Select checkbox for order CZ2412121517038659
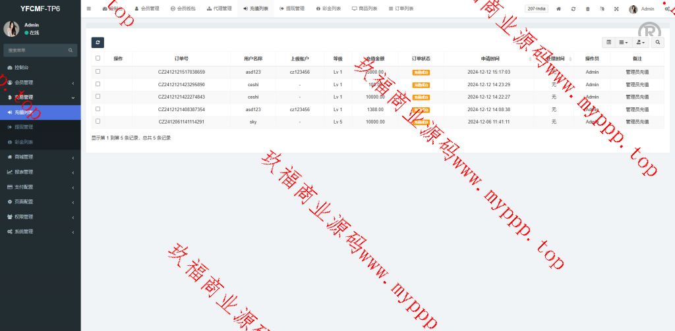This screenshot has width=675, height=331. (98, 71)
